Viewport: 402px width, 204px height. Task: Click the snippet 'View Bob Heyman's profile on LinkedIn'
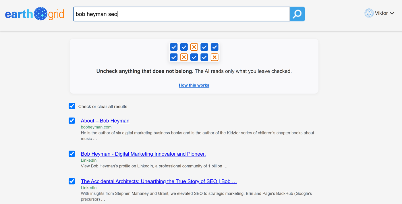(154, 166)
